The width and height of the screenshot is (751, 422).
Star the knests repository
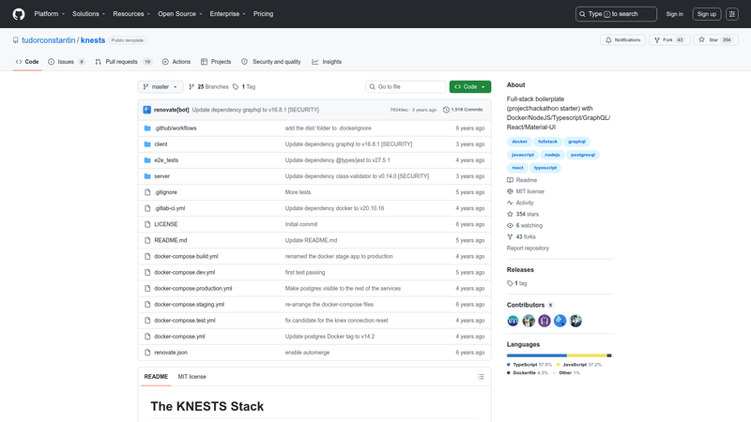(715, 40)
